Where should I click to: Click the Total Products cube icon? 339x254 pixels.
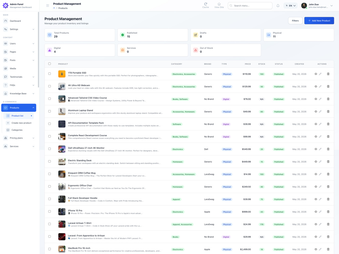[50, 35]
